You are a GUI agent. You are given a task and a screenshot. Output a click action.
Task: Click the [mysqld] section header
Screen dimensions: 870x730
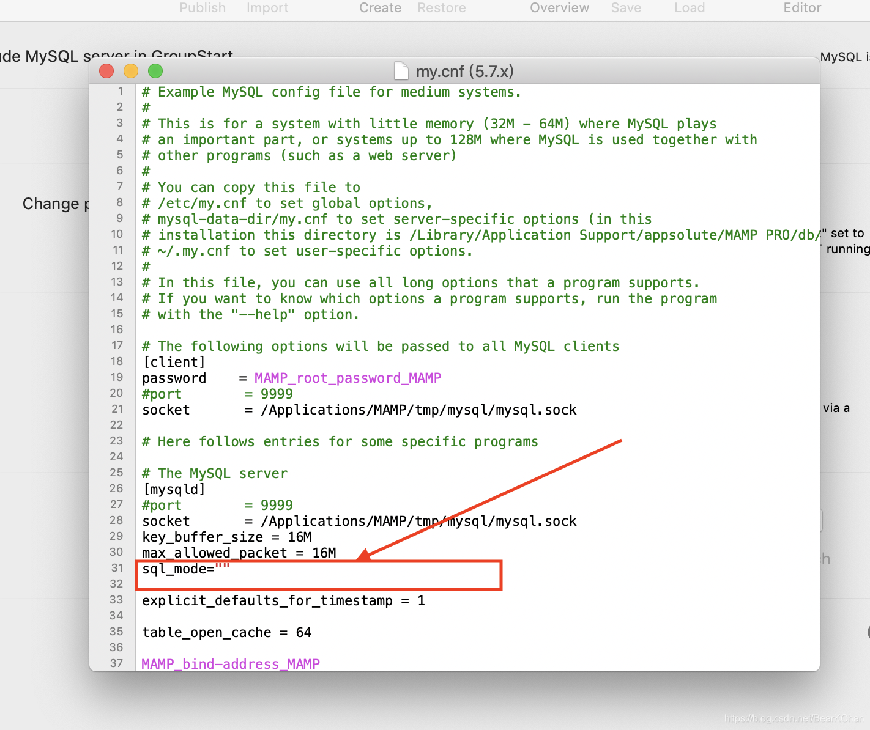174,490
